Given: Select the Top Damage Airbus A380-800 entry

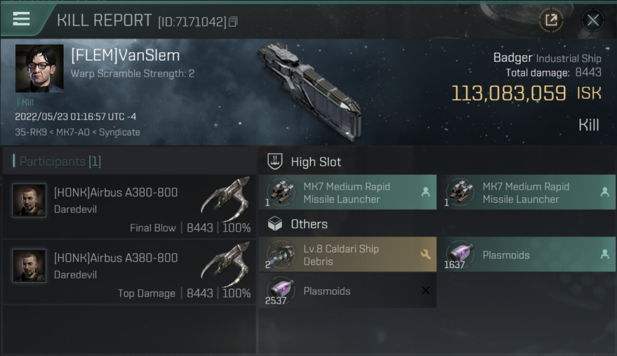Looking at the screenshot, I should [x=129, y=272].
